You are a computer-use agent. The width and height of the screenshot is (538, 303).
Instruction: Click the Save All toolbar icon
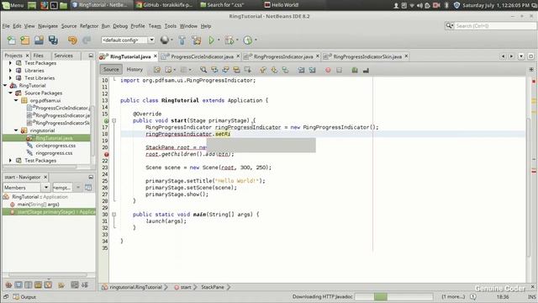53,40
